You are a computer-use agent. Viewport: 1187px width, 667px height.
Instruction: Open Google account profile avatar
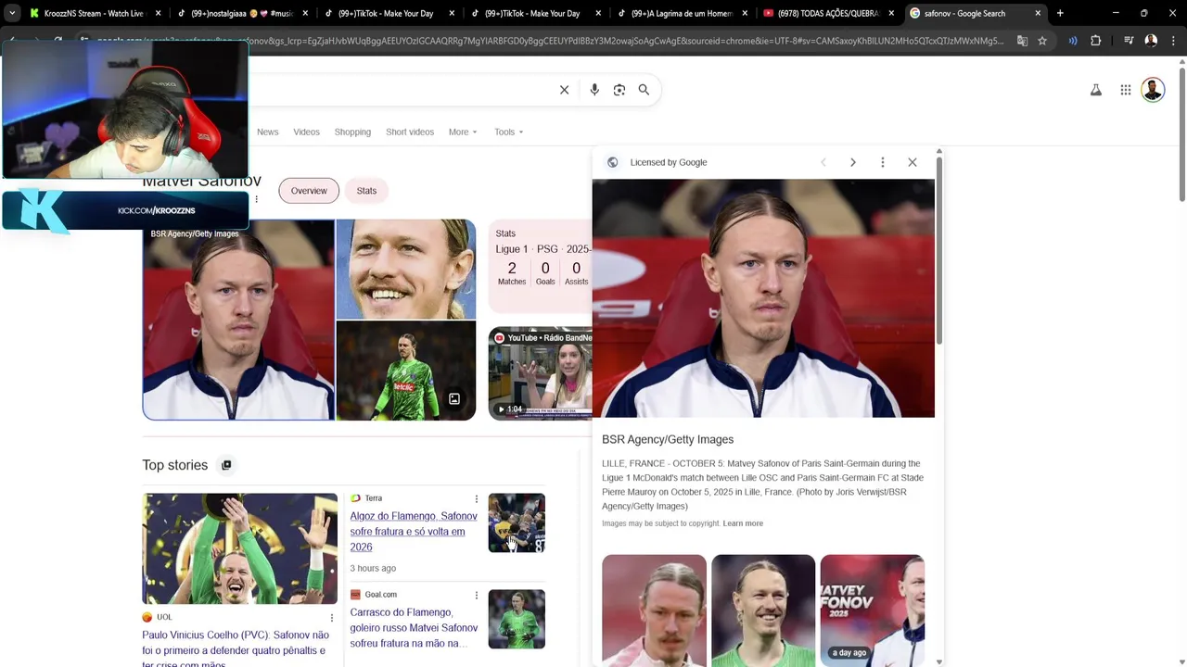[x=1153, y=90]
